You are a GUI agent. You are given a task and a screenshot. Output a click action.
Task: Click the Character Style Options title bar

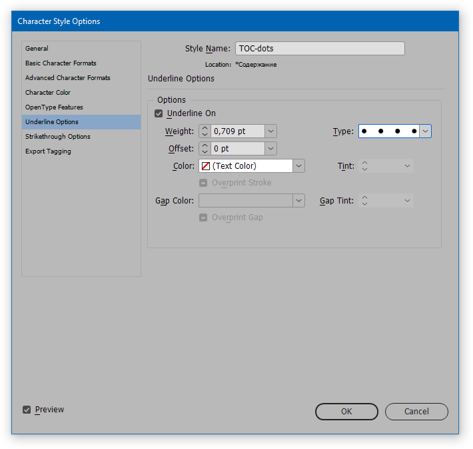pyautogui.click(x=235, y=21)
